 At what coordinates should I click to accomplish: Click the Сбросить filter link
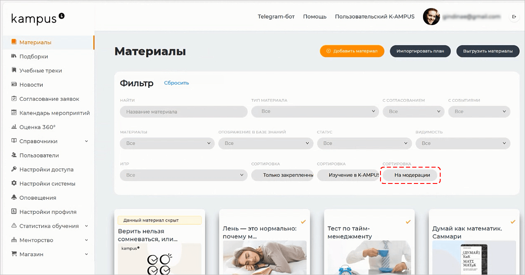point(176,83)
